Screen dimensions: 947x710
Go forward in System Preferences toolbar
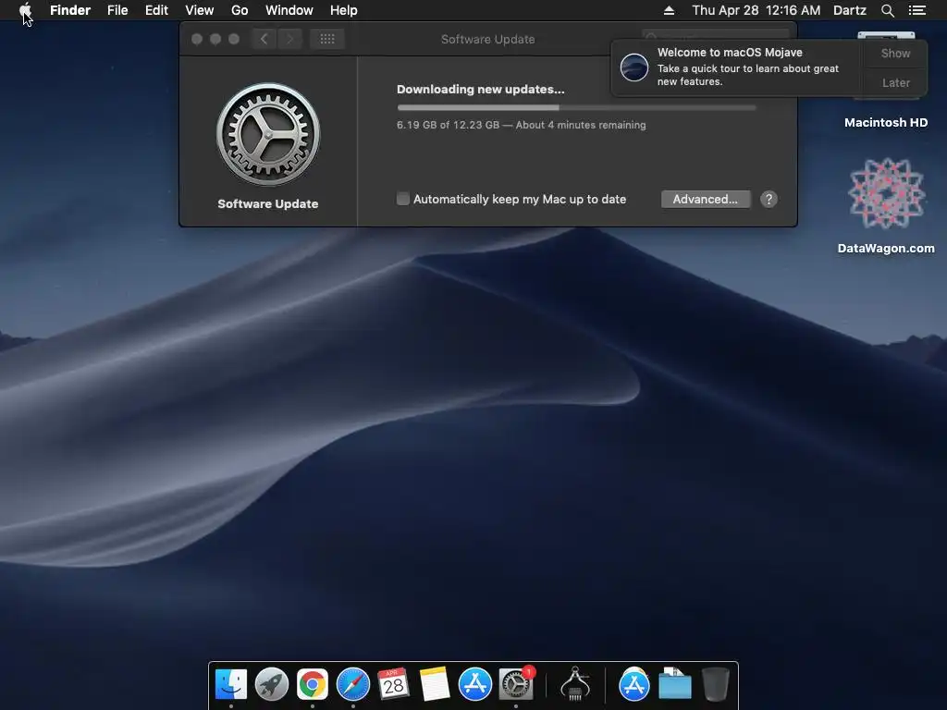click(x=289, y=39)
